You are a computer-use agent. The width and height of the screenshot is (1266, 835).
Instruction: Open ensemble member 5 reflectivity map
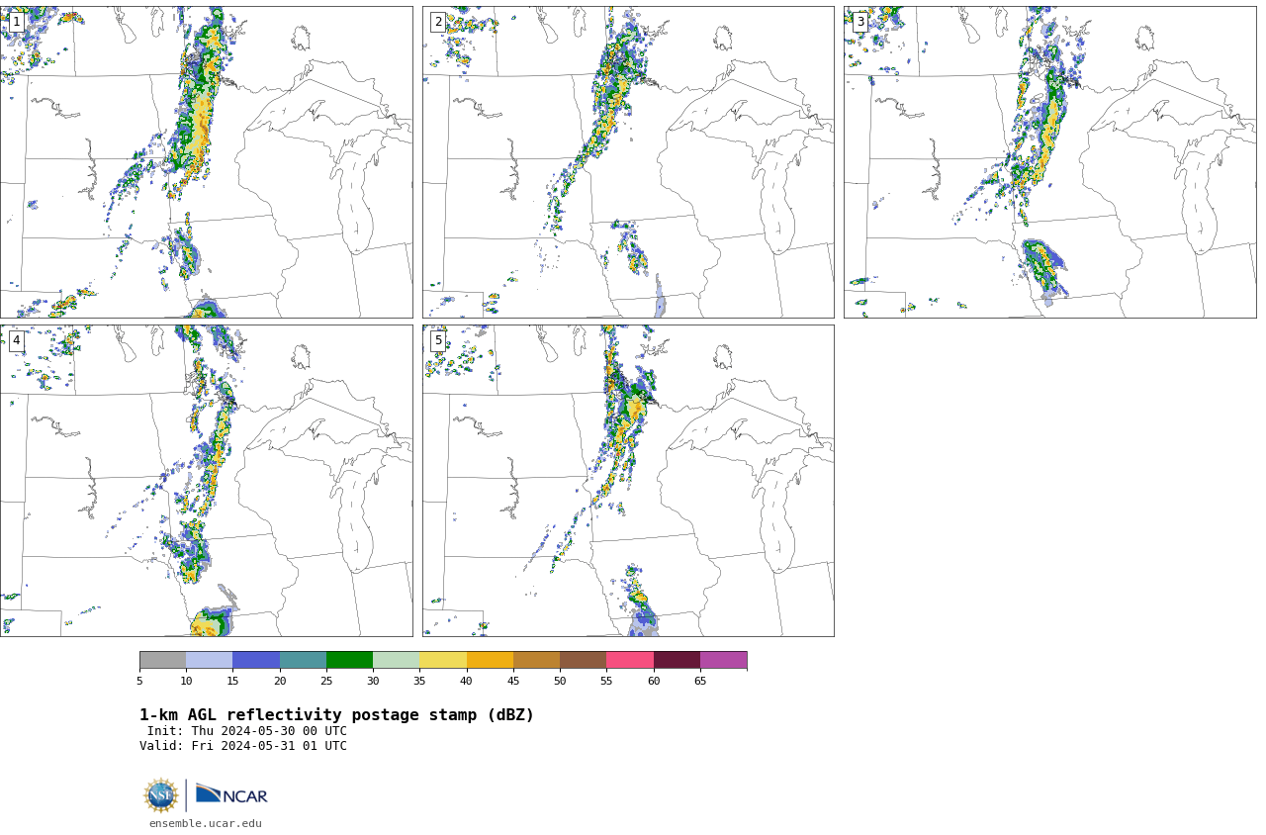628,481
